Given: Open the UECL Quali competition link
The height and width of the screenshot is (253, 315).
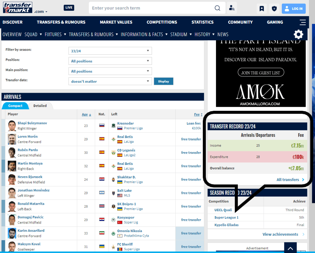Looking at the screenshot, I should click(x=223, y=210).
